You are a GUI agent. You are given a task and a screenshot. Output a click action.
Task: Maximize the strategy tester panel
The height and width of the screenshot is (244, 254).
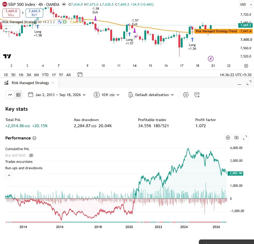pyautogui.click(x=249, y=83)
